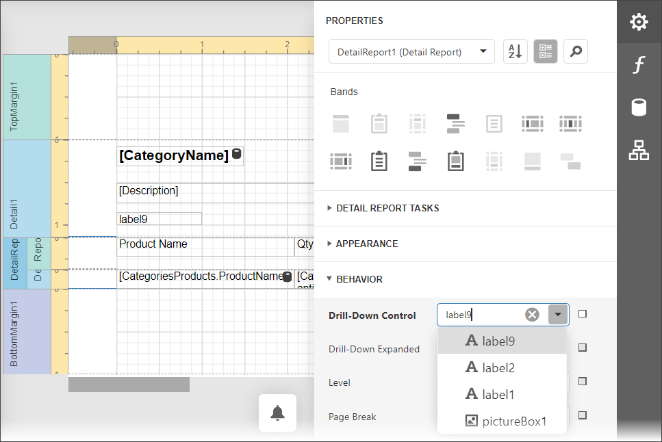Screen dimensions: 662x442
Task: Clear the Drill-Down Control value
Action: pyautogui.click(x=532, y=315)
